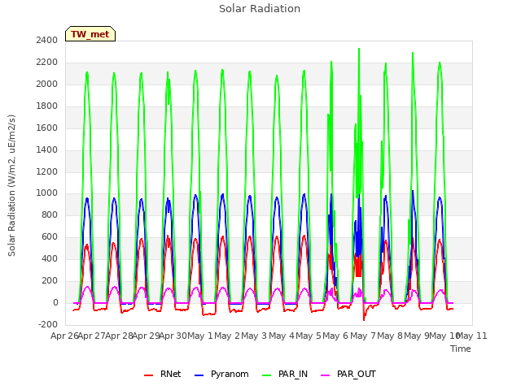Click the 2200 y-axis tick value

47,63
